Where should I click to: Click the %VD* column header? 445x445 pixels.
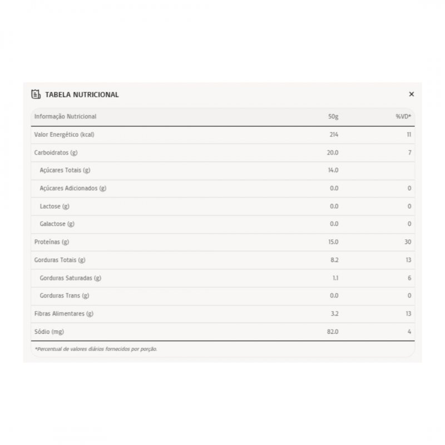403,117
